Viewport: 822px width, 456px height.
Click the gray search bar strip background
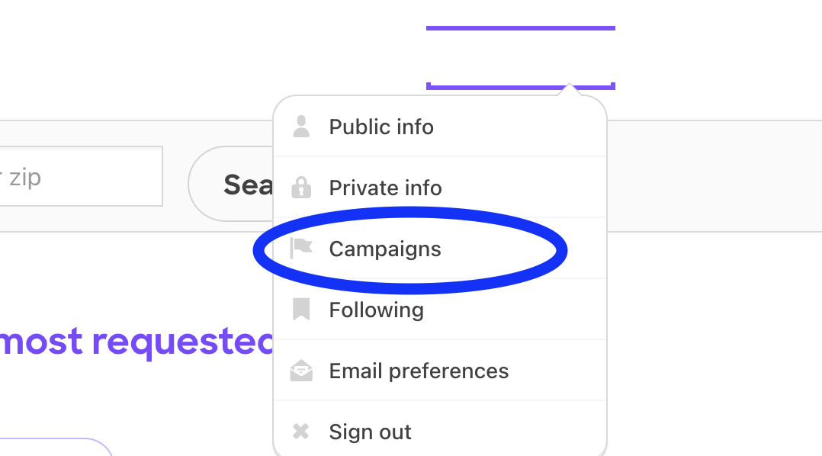click(709, 175)
